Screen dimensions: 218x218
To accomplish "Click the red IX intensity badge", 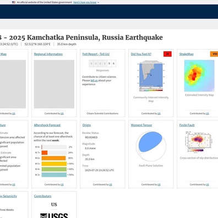I will pos(167,54).
